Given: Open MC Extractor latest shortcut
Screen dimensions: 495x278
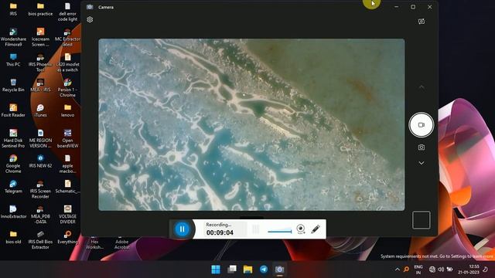Looking at the screenshot, I should (67, 38).
